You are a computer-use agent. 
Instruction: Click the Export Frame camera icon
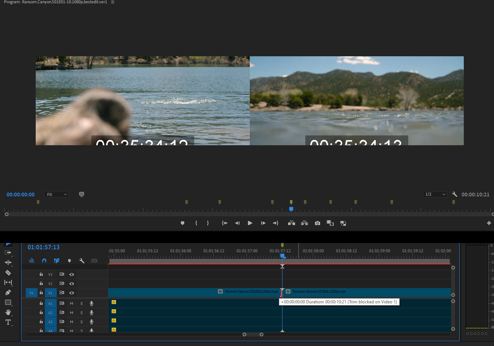tap(317, 223)
